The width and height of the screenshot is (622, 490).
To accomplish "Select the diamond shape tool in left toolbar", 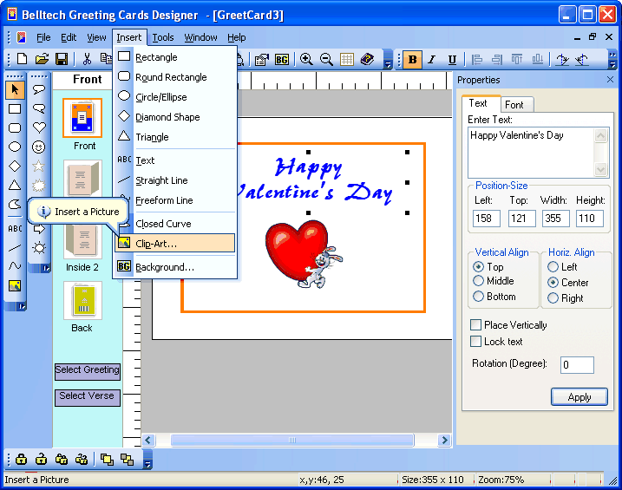I will pyautogui.click(x=15, y=167).
